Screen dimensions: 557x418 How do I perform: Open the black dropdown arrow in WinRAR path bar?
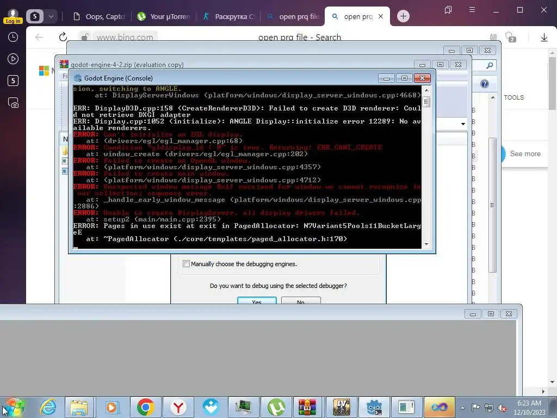[463, 124]
